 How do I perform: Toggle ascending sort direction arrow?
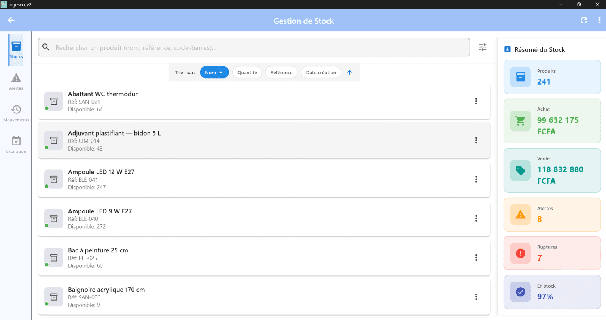pyautogui.click(x=350, y=72)
